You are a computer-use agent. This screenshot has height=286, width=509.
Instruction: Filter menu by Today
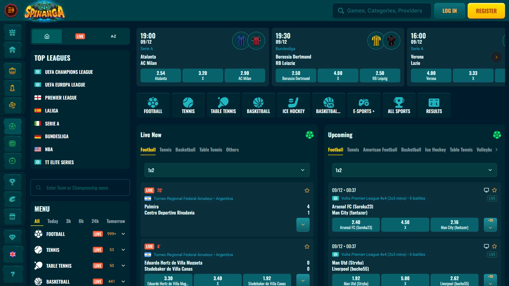pyautogui.click(x=53, y=221)
